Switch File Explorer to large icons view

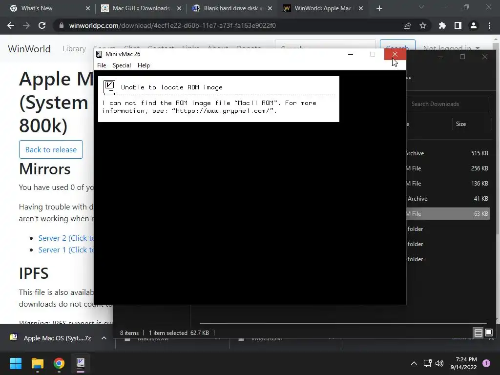pos(489,333)
